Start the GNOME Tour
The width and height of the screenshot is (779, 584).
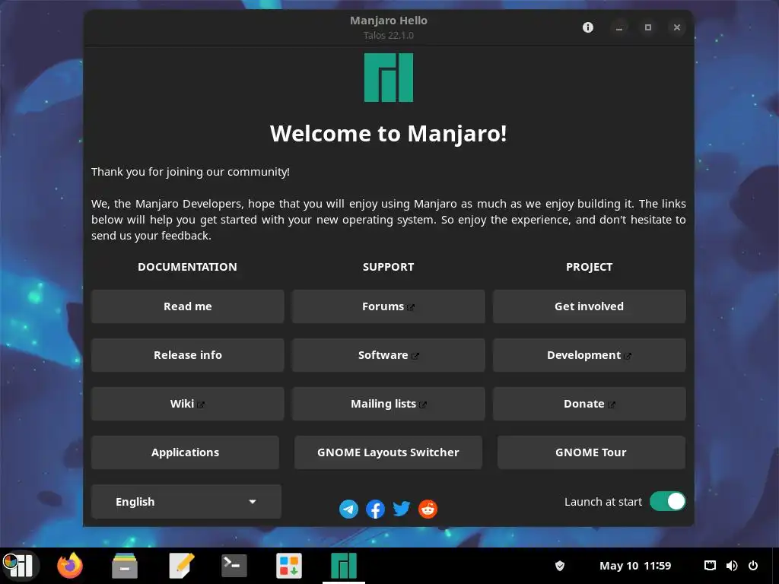591,452
